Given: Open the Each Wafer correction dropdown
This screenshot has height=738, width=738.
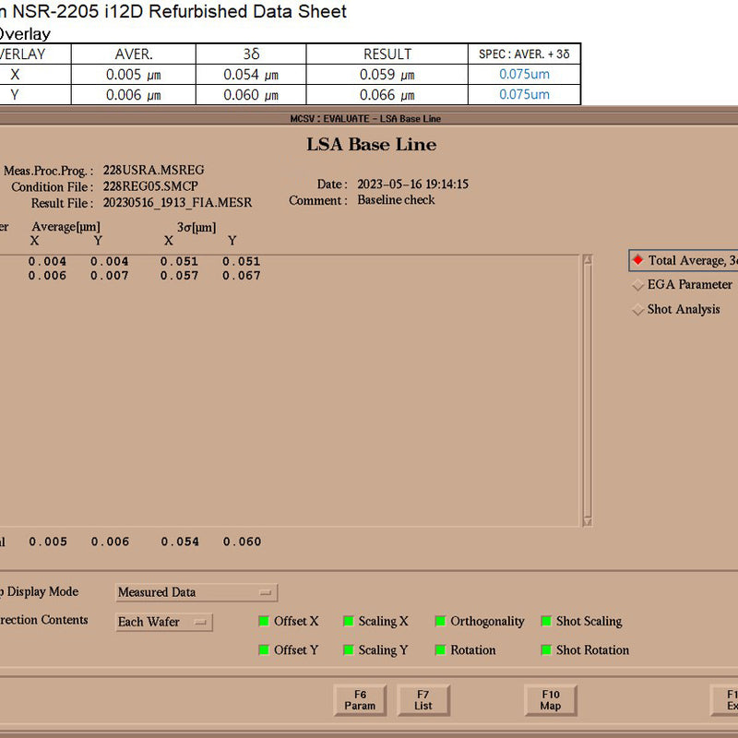Looking at the screenshot, I should pos(163,622).
